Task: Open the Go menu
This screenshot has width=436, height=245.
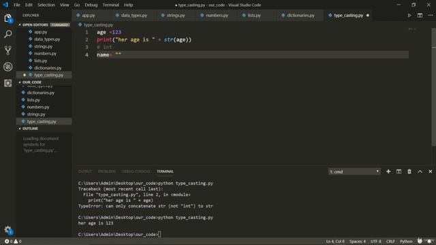Action: point(77,5)
